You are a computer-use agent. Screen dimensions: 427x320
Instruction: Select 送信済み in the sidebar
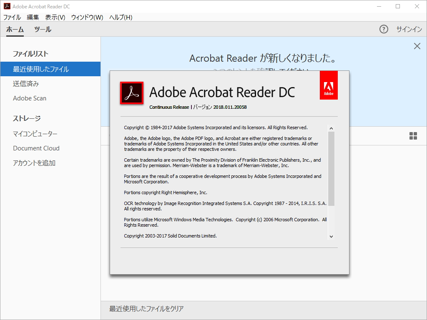(x=25, y=83)
